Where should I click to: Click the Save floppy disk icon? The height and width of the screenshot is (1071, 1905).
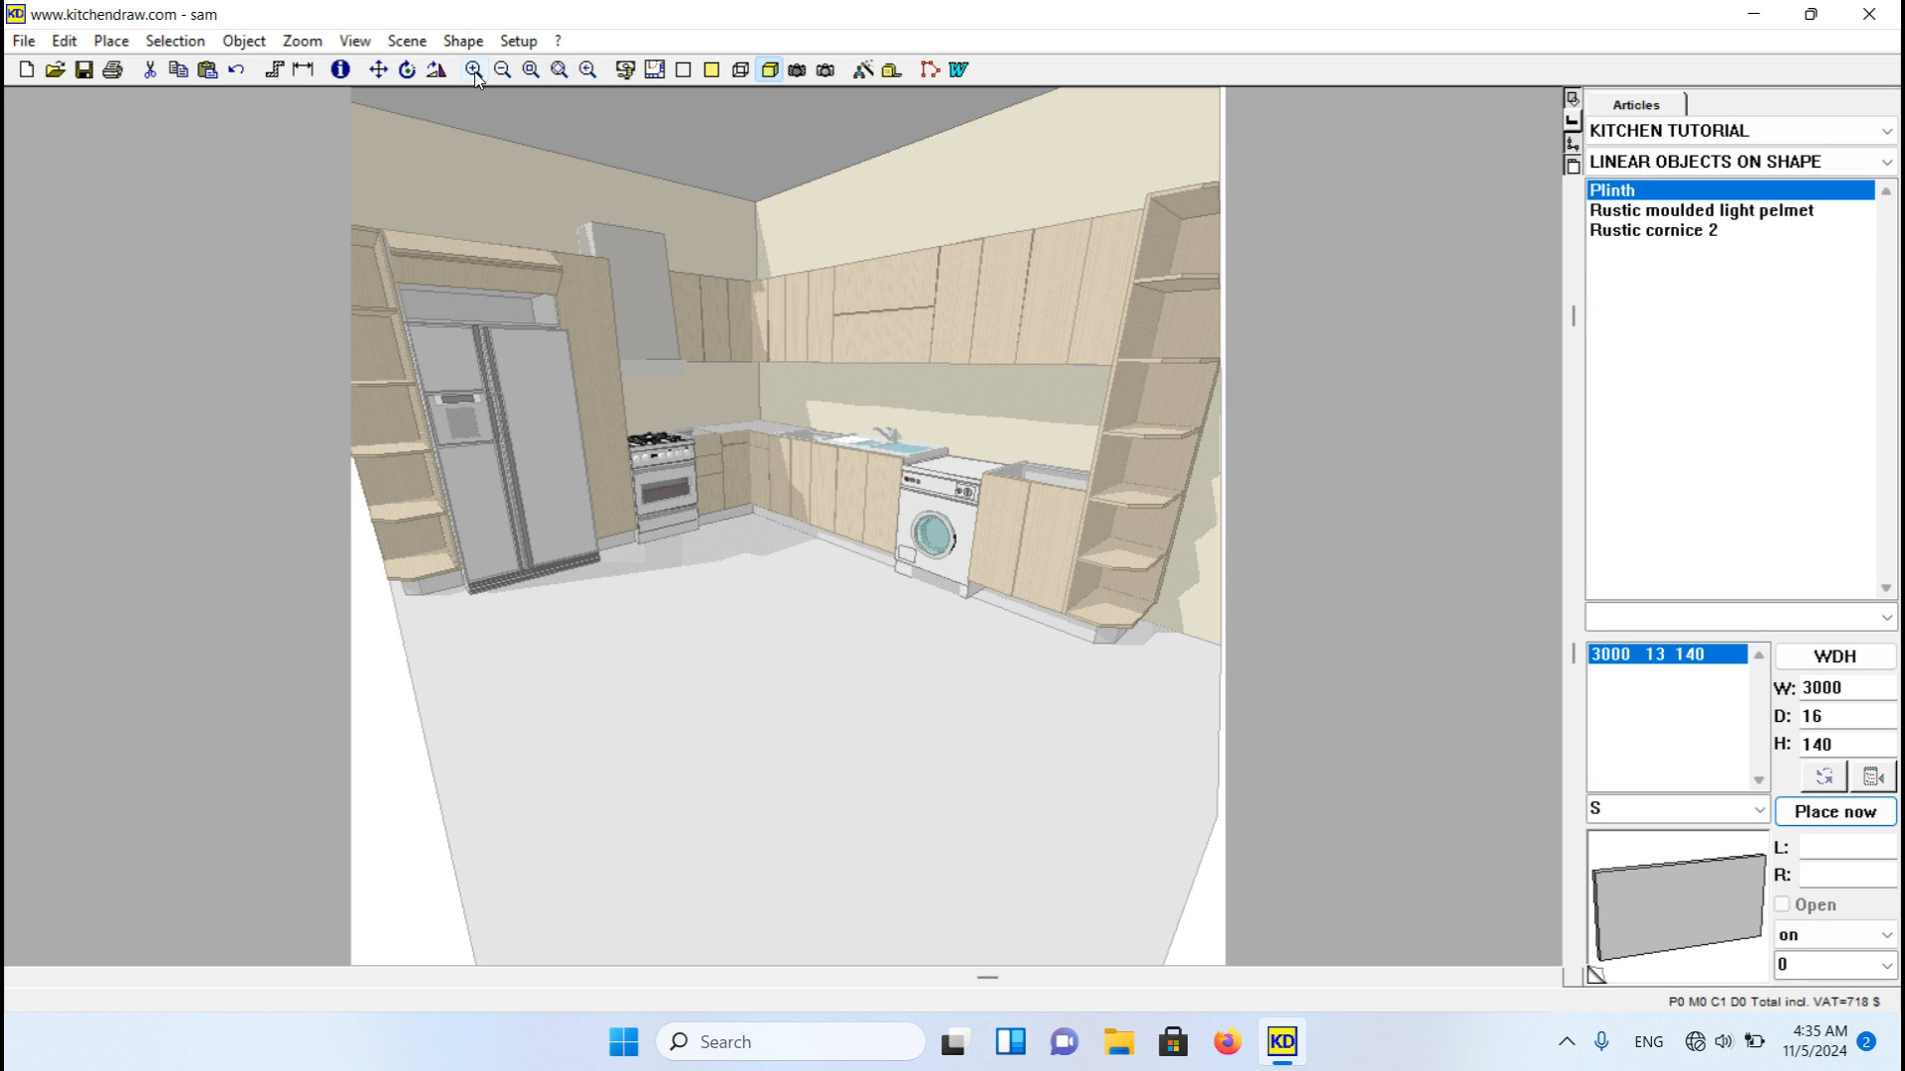click(x=84, y=69)
